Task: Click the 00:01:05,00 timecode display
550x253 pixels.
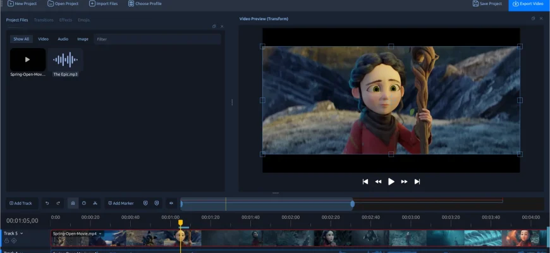Action: (22, 221)
